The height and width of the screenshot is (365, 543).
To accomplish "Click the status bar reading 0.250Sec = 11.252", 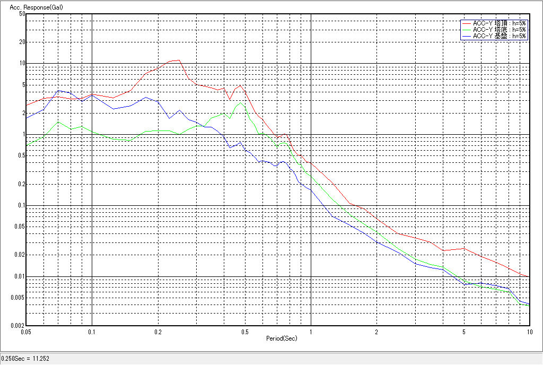I will (x=25, y=358).
